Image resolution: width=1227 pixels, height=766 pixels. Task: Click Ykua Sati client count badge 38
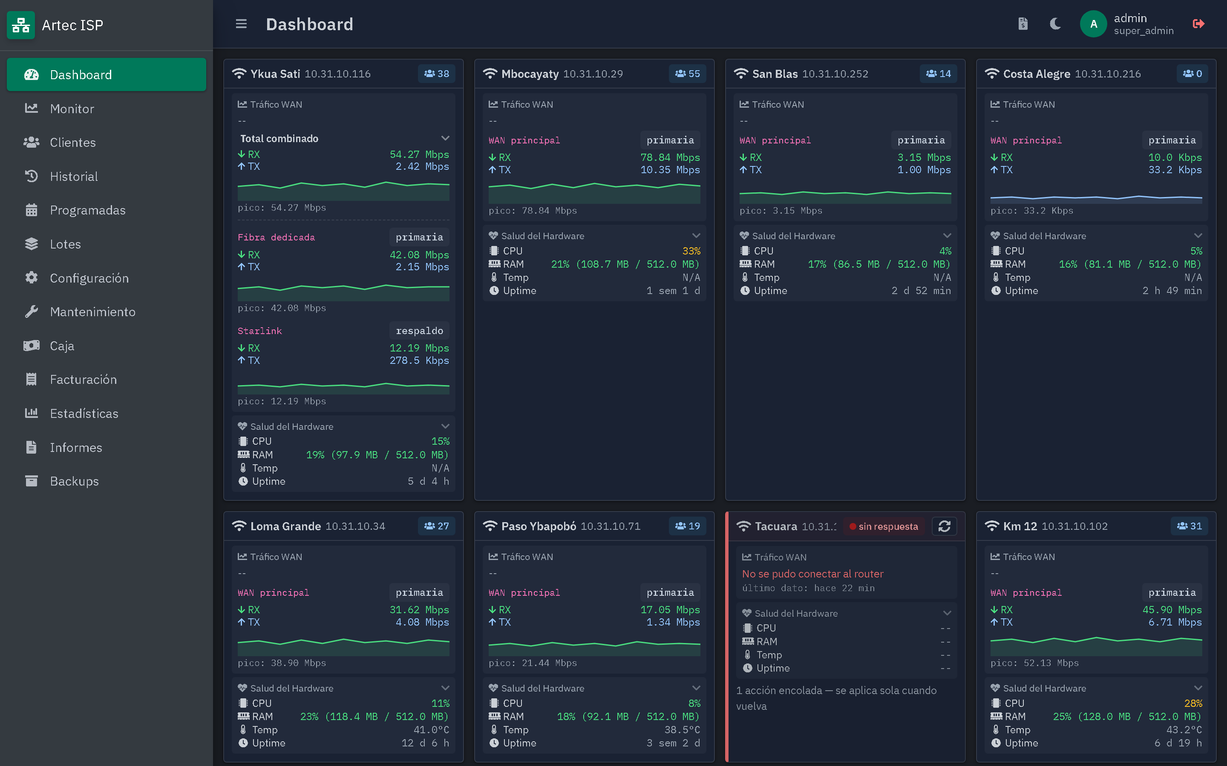[x=437, y=74]
